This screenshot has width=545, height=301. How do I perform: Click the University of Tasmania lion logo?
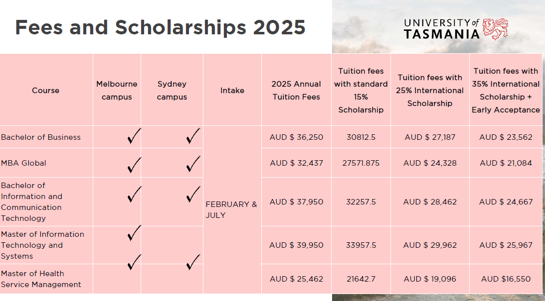pos(496,29)
